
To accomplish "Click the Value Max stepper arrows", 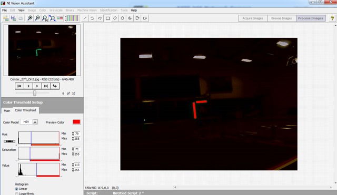I will click(x=73, y=170).
